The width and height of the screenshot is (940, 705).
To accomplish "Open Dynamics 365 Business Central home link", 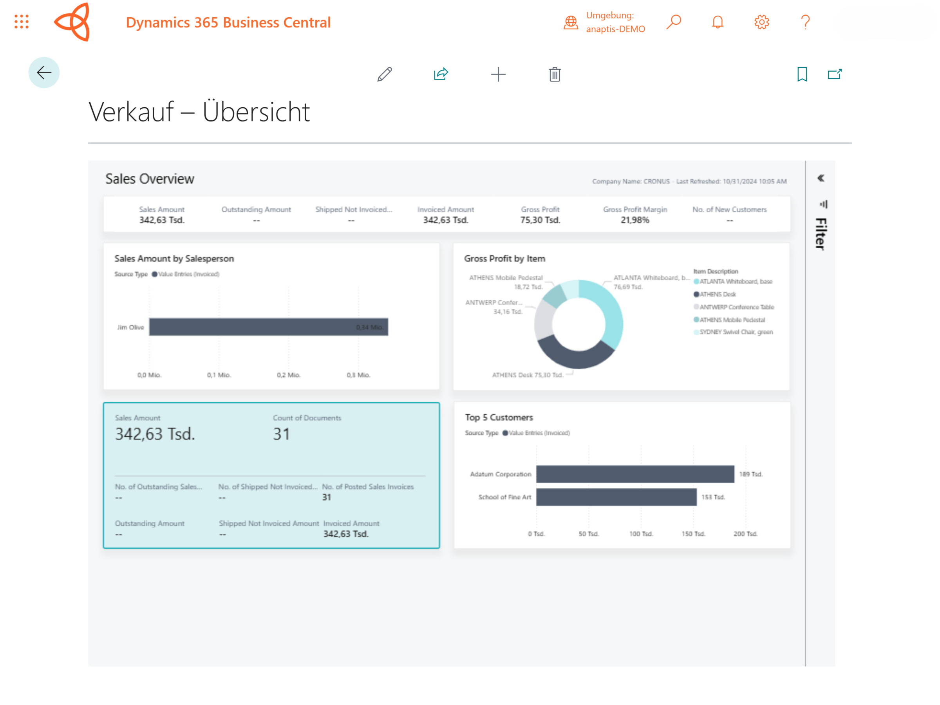I will [x=228, y=22].
